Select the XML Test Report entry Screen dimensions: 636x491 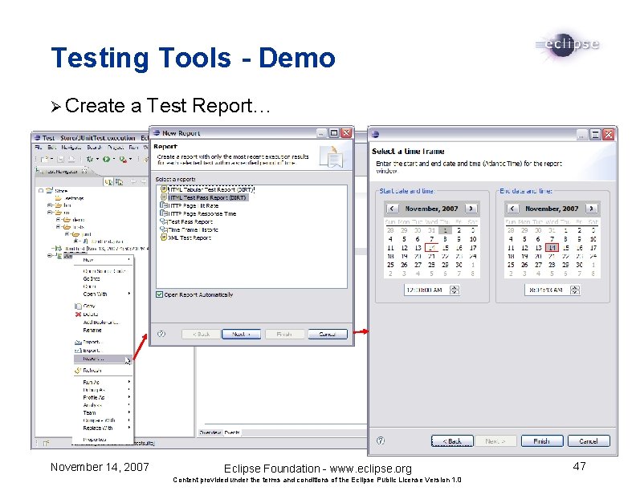coord(186,237)
